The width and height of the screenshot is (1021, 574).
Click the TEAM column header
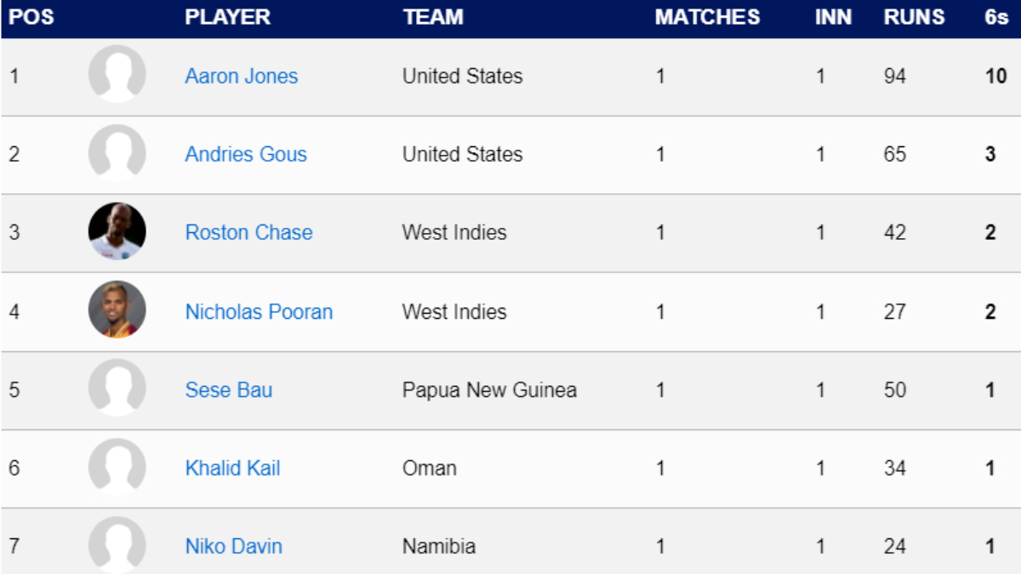click(x=433, y=17)
